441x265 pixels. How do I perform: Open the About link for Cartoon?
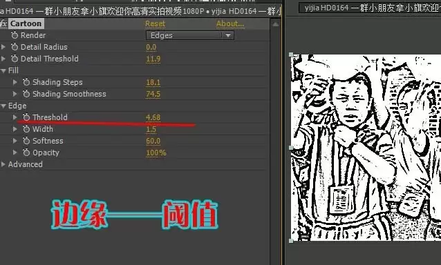pyautogui.click(x=230, y=24)
